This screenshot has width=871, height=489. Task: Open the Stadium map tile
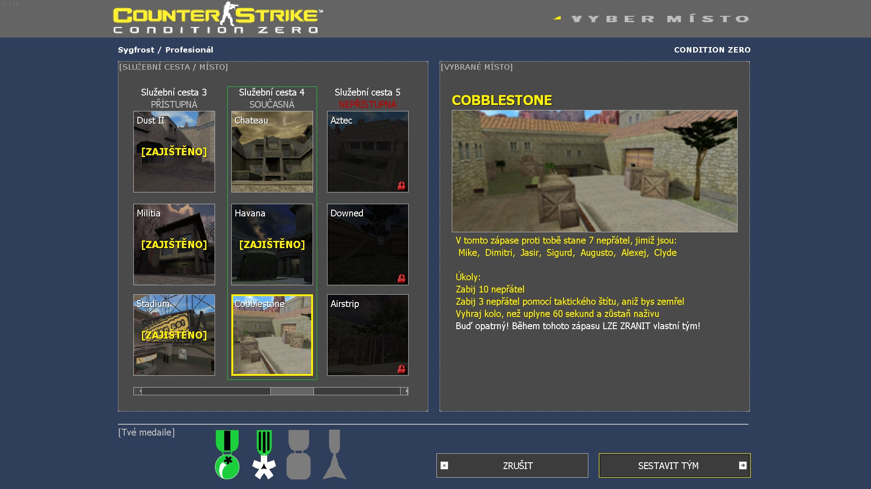point(174,335)
